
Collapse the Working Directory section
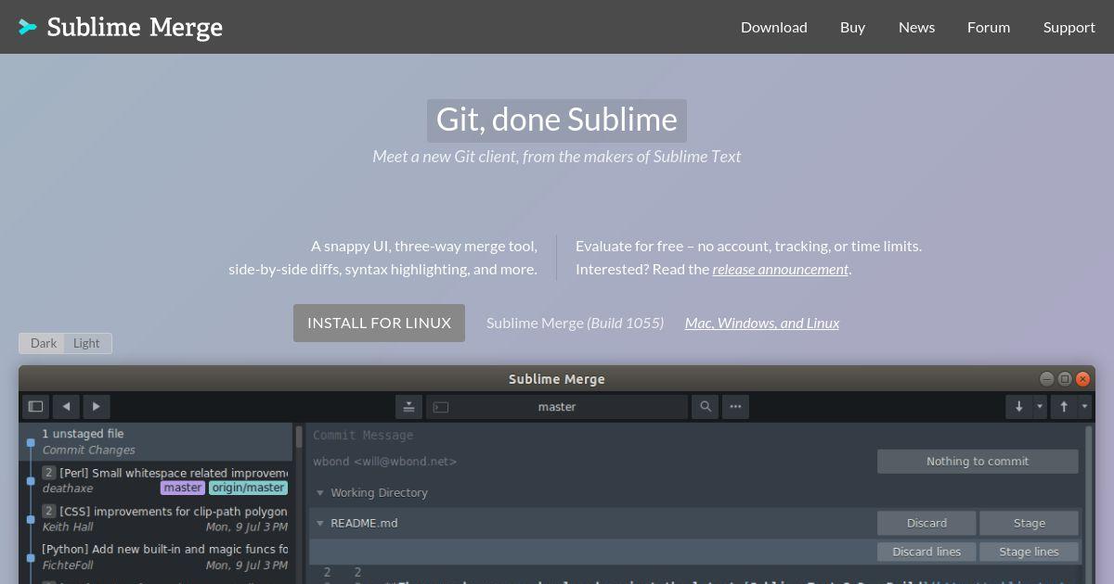tap(320, 493)
